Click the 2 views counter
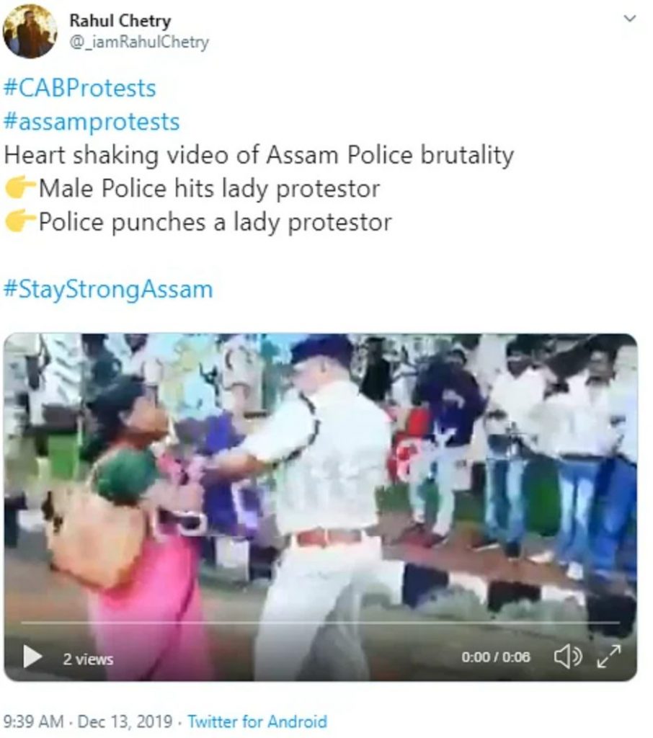 88,659
